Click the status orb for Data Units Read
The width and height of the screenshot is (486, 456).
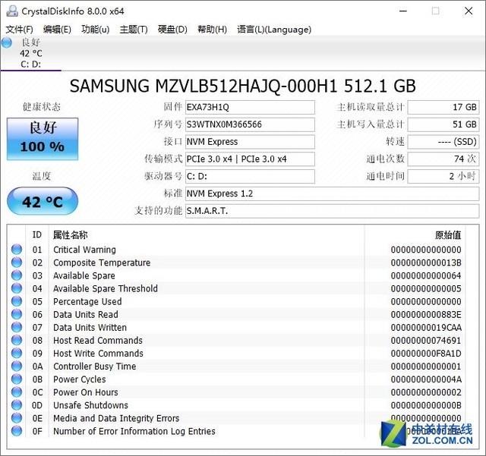[x=17, y=314]
